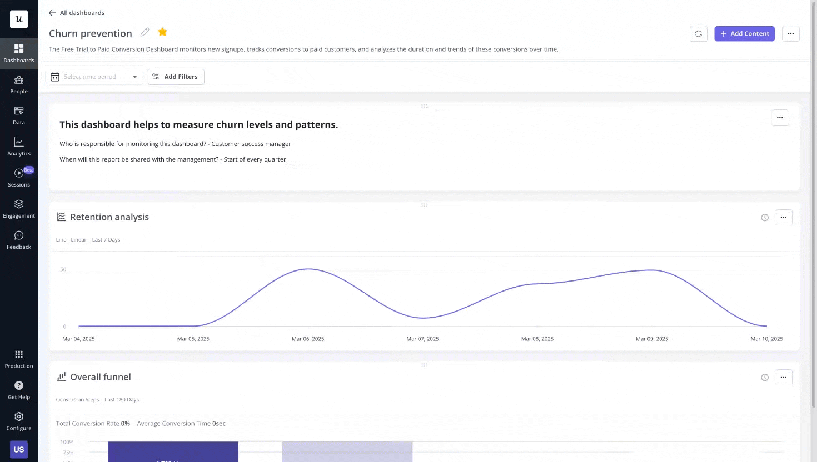Navigate to the Engagement section

(19, 209)
